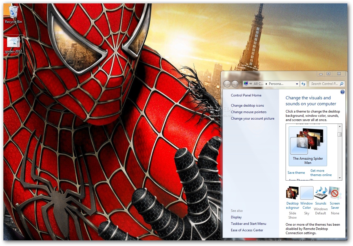The width and height of the screenshot is (353, 246).
Task: Maximize the Personalization window
Action: (328, 74)
